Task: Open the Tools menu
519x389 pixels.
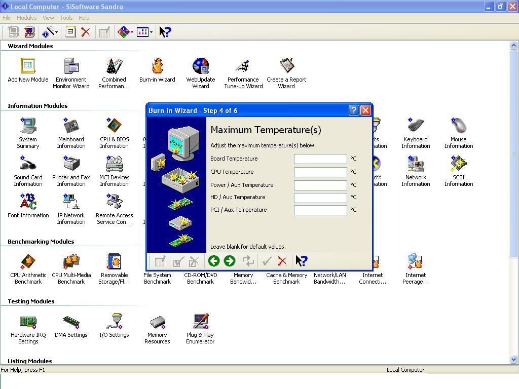Action: tap(66, 18)
